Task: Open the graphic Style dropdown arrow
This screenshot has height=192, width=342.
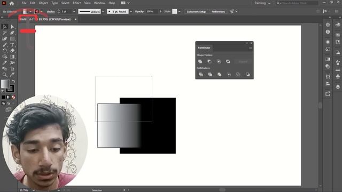Action: tap(180, 12)
